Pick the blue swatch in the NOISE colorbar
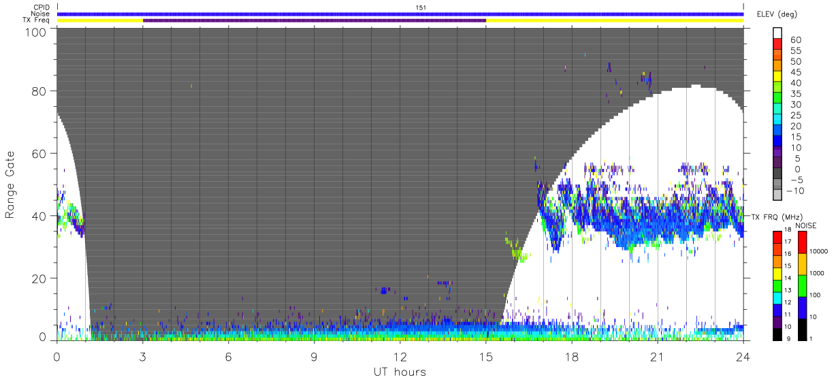The image size is (836, 386). [x=802, y=307]
